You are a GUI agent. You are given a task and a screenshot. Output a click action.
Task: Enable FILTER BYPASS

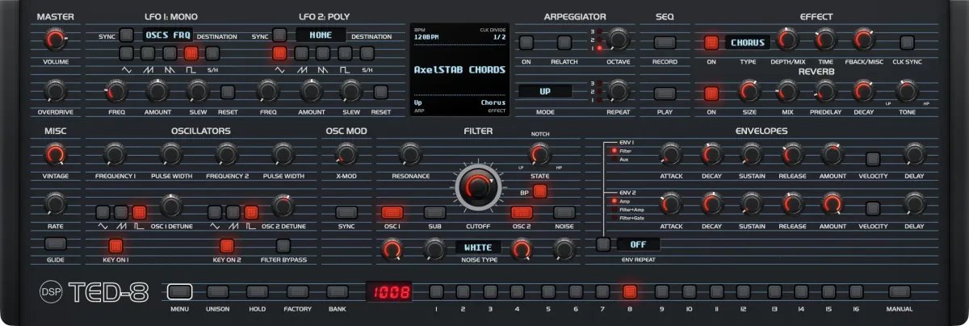tap(283, 245)
